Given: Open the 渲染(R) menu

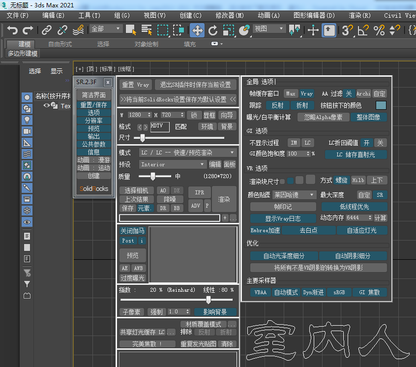Looking at the screenshot, I should (359, 15).
